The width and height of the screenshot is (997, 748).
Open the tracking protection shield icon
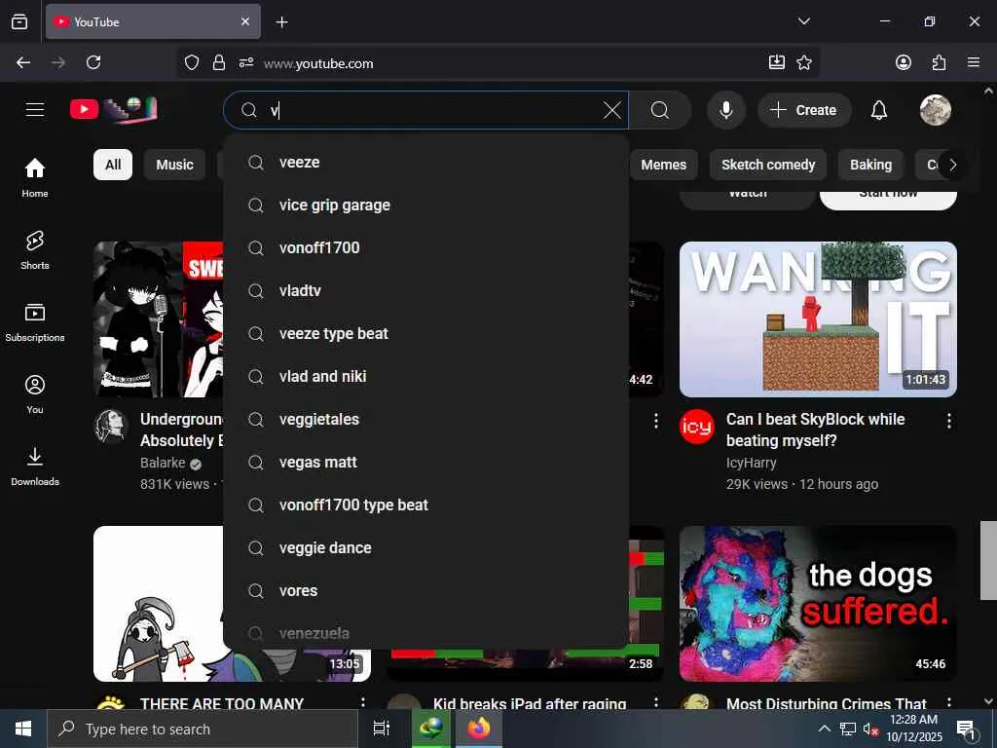click(192, 62)
